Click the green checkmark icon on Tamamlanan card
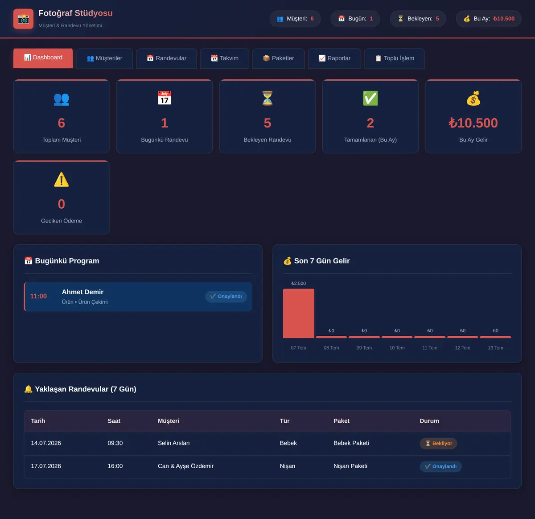 (370, 98)
